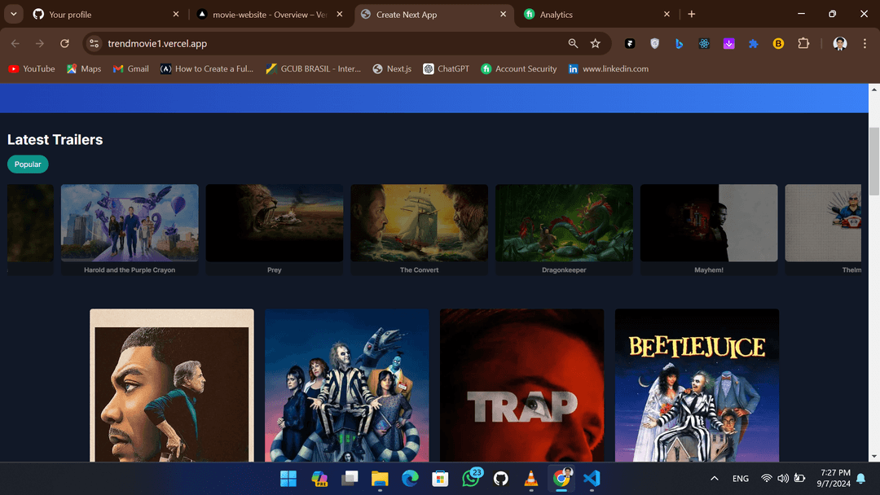Viewport: 880px width, 495px height.
Task: Open Chrome three-dot menu
Action: coord(865,44)
